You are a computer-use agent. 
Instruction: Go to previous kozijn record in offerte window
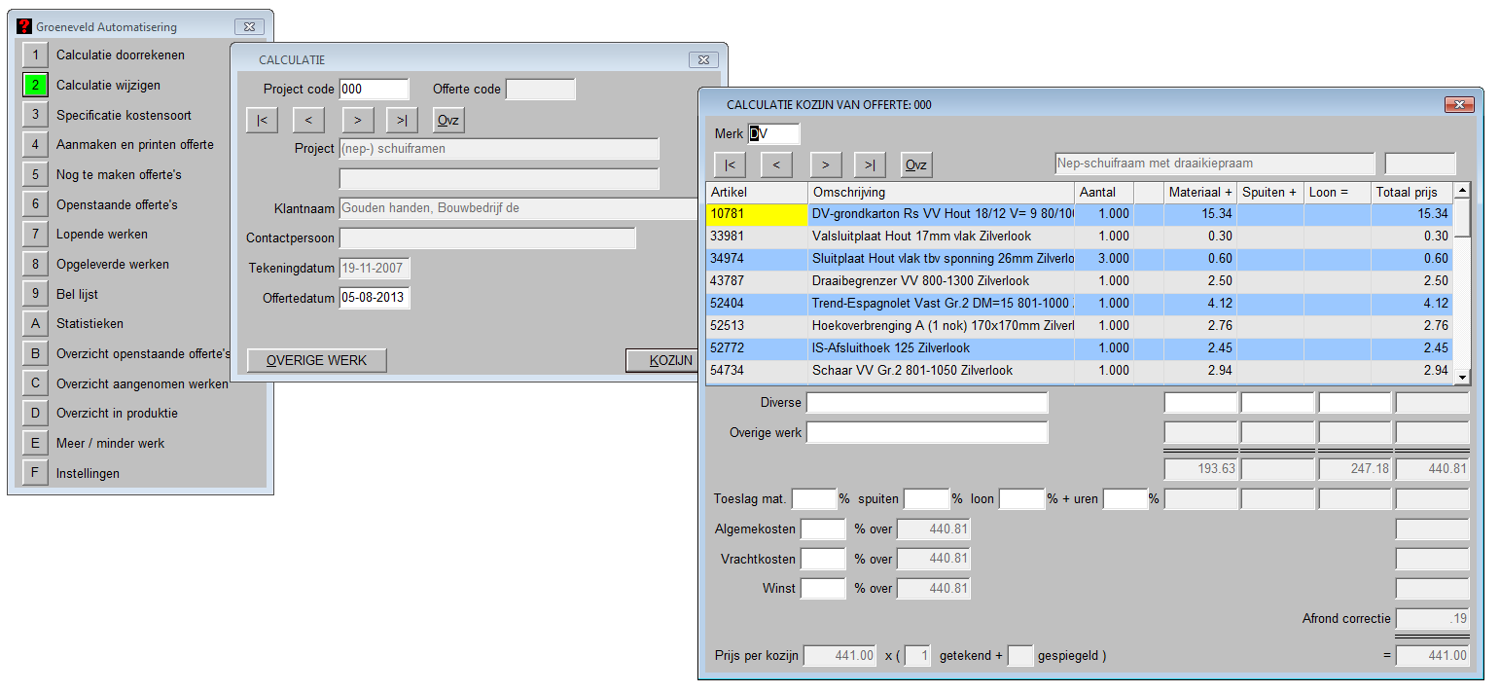[775, 164]
